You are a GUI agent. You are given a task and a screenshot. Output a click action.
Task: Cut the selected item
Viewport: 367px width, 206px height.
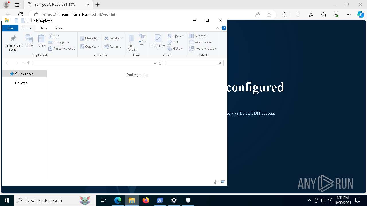[x=54, y=36]
